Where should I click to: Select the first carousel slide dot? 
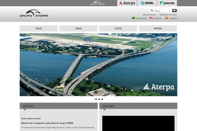96,99
